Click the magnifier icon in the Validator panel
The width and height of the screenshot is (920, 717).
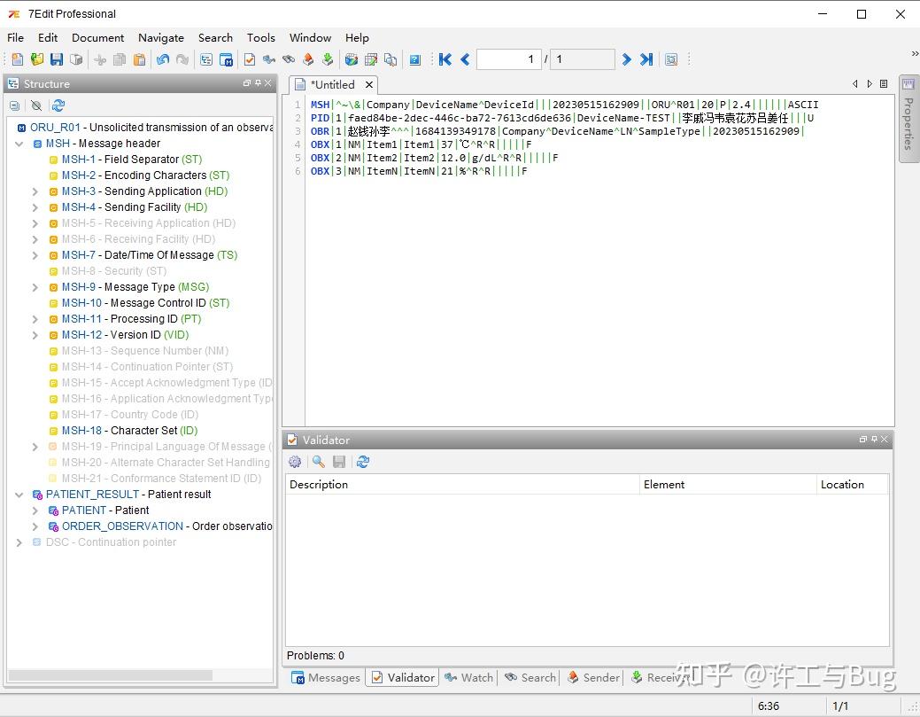(318, 462)
